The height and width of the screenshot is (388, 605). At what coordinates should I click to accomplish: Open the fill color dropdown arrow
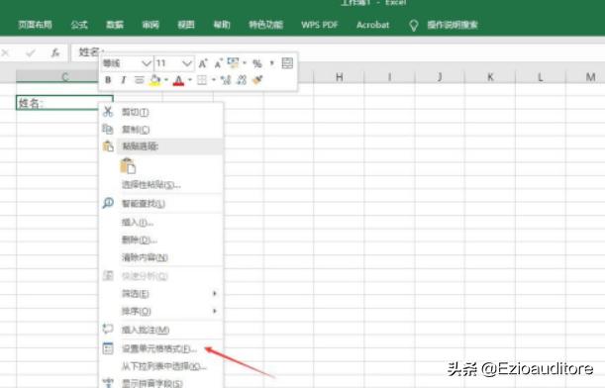click(x=166, y=80)
